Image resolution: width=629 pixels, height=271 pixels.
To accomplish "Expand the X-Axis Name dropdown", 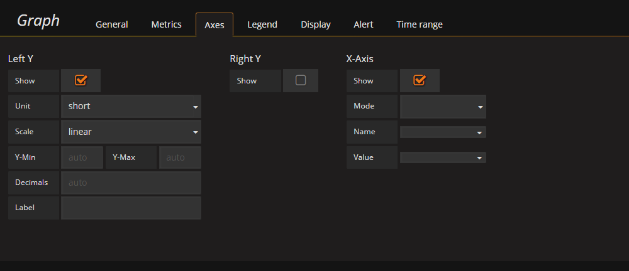I will coord(443,132).
